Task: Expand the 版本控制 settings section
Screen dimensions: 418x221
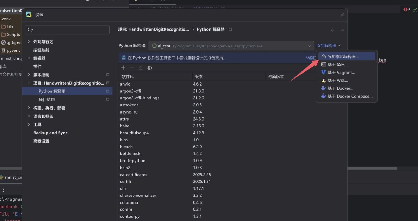Action: click(x=29, y=75)
